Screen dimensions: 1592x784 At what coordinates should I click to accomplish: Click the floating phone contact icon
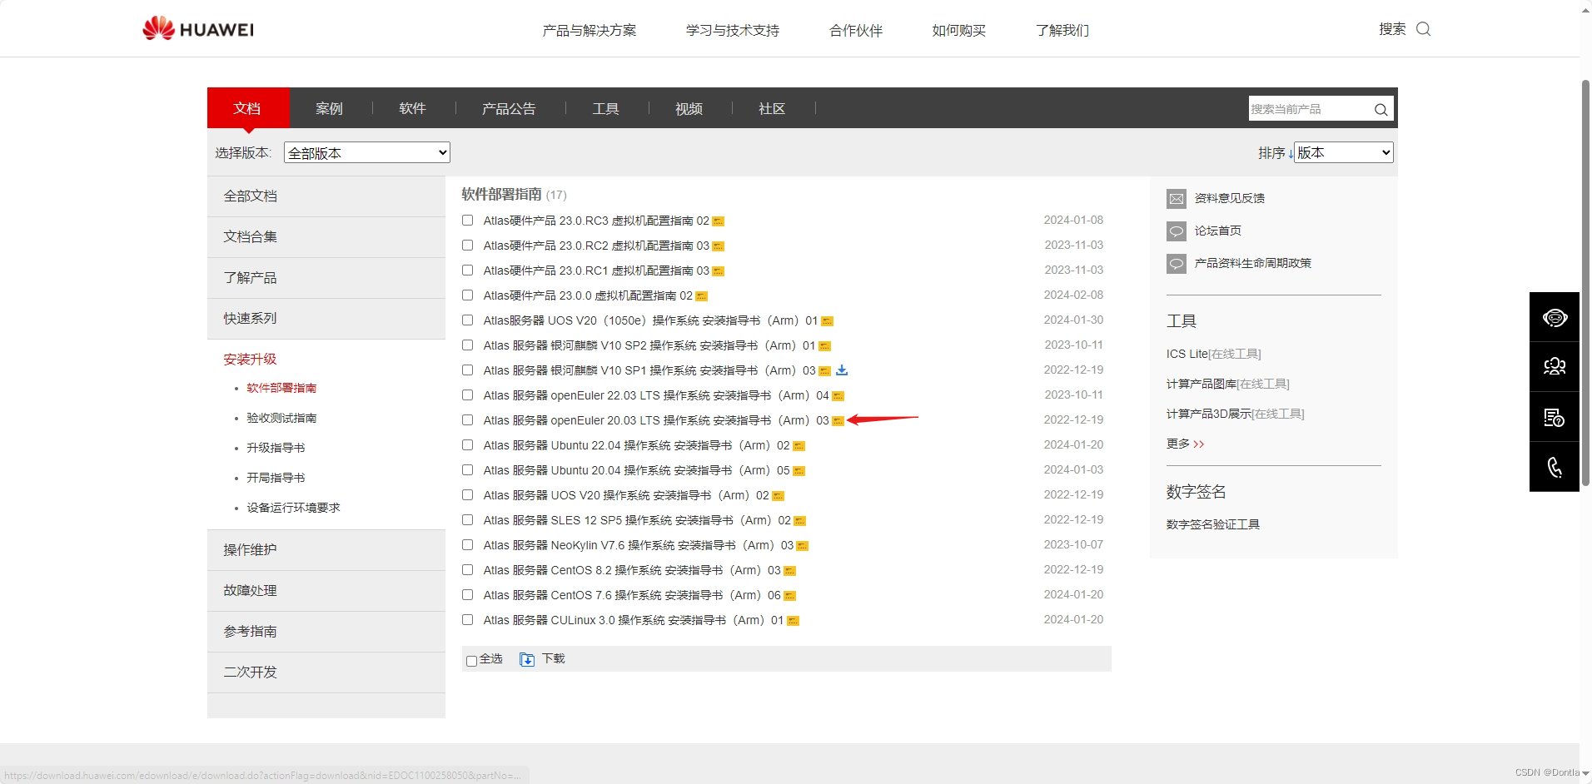point(1555,467)
